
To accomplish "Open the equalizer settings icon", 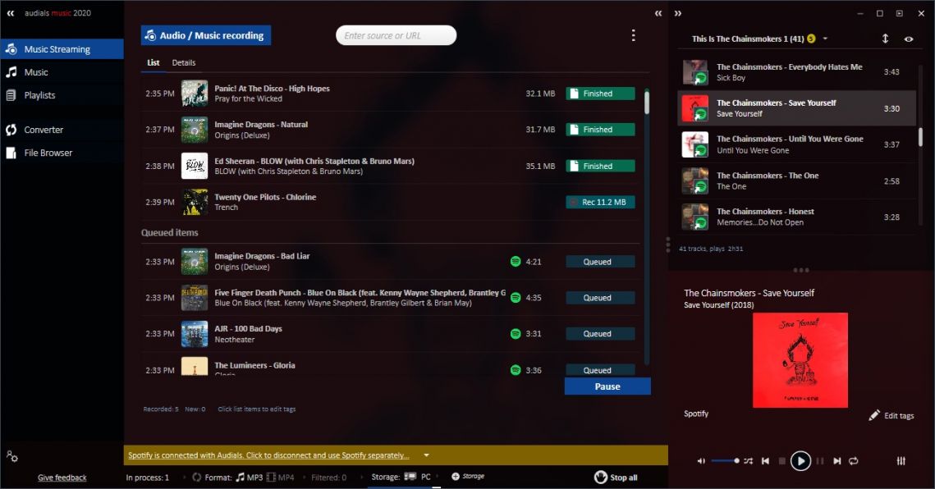I will (901, 461).
